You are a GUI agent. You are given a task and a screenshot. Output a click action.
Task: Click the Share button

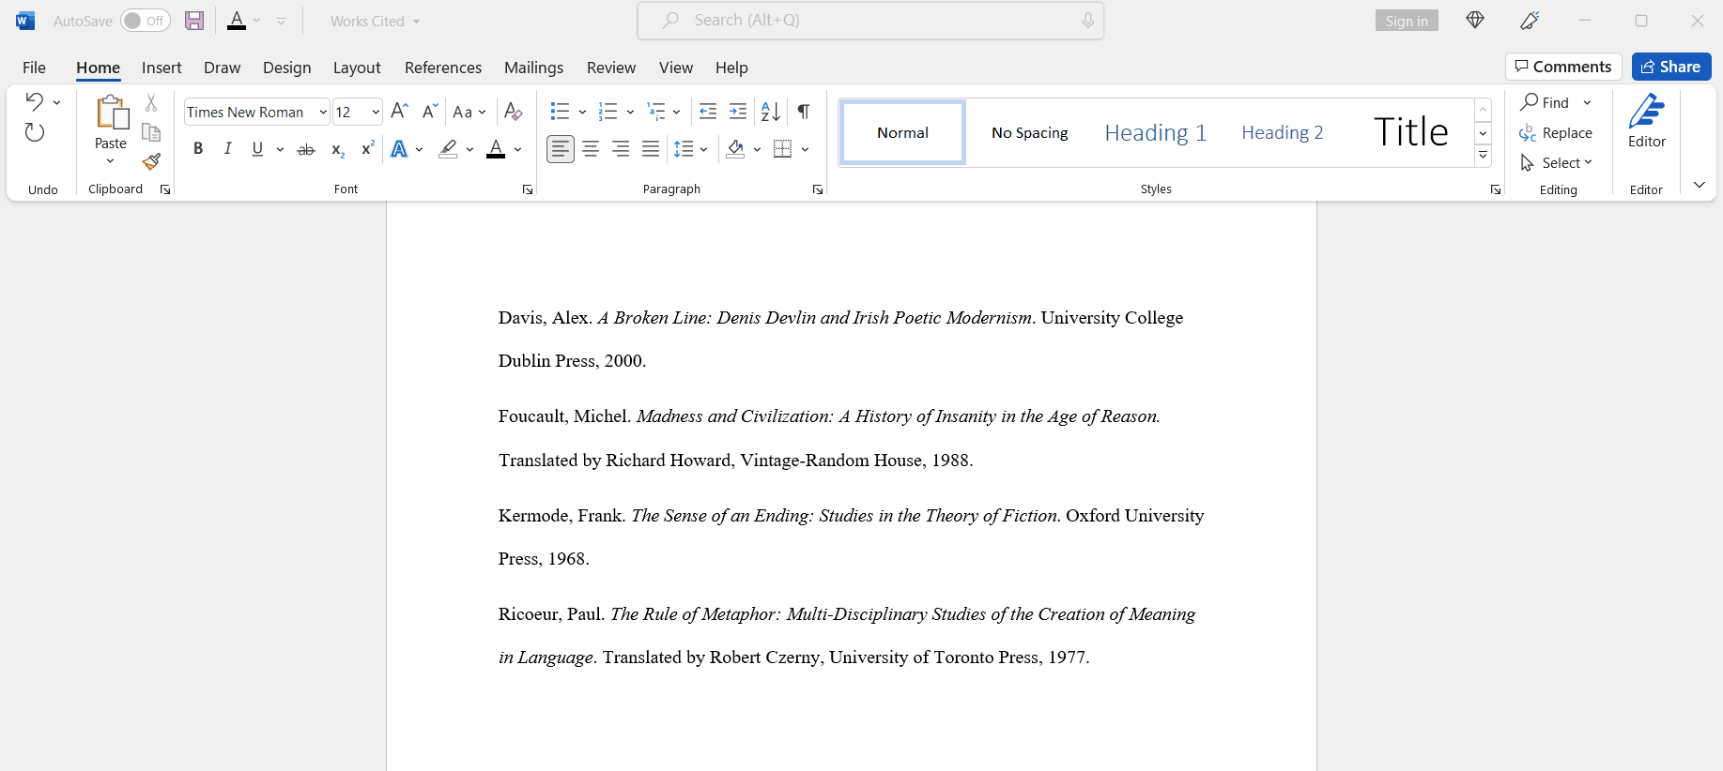[1670, 67]
